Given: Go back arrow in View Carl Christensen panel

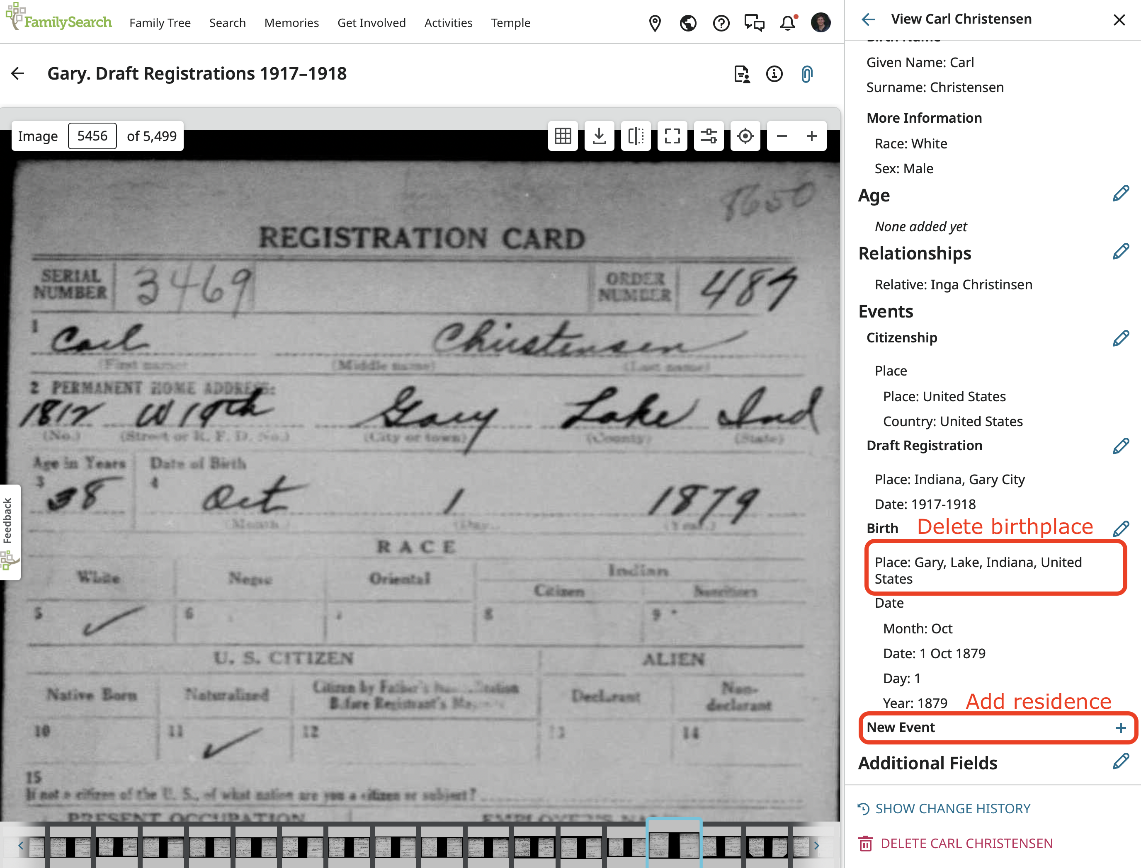Looking at the screenshot, I should [868, 19].
